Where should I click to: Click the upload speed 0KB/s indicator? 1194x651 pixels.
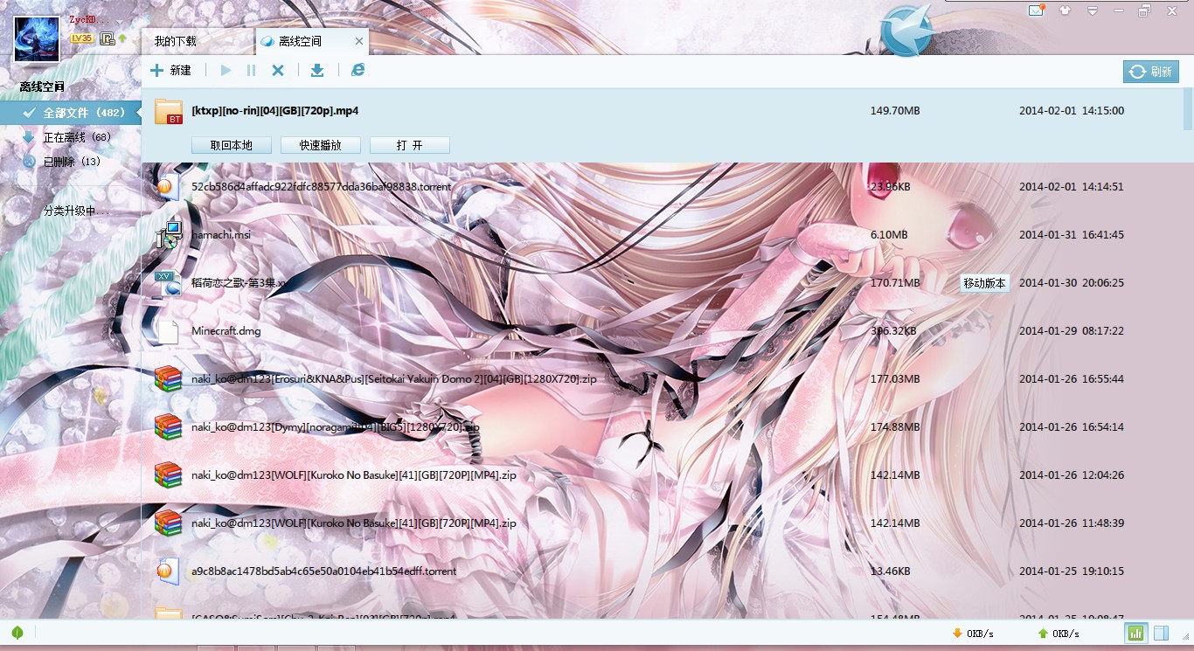pyautogui.click(x=1058, y=633)
